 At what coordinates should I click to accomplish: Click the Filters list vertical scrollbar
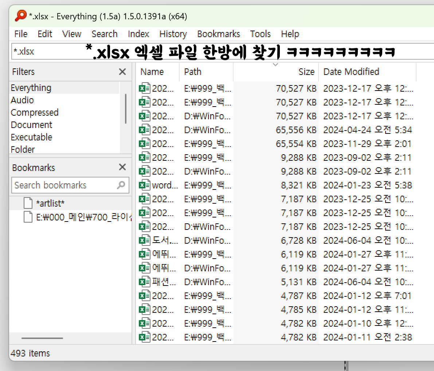click(126, 109)
